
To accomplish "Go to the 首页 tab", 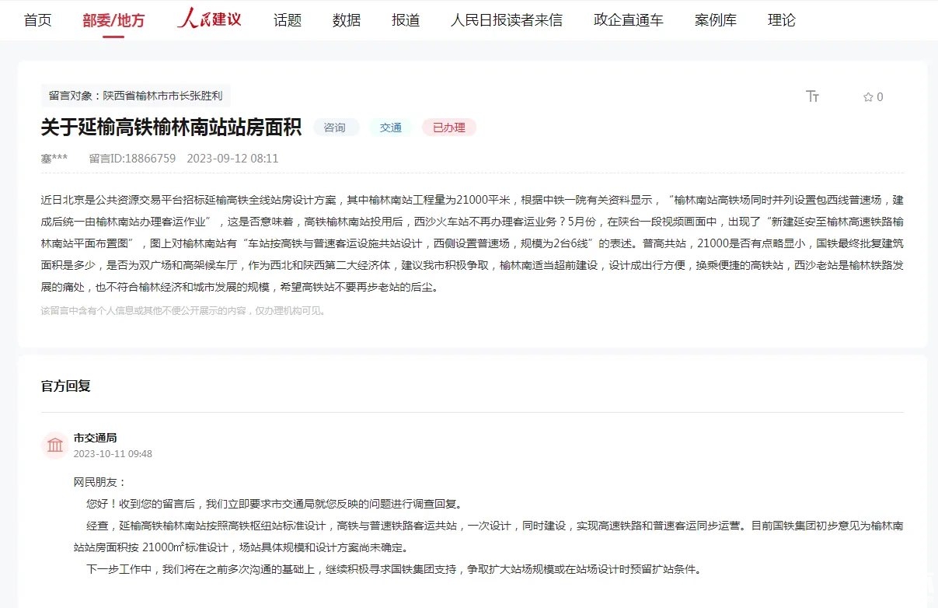I will (38, 20).
